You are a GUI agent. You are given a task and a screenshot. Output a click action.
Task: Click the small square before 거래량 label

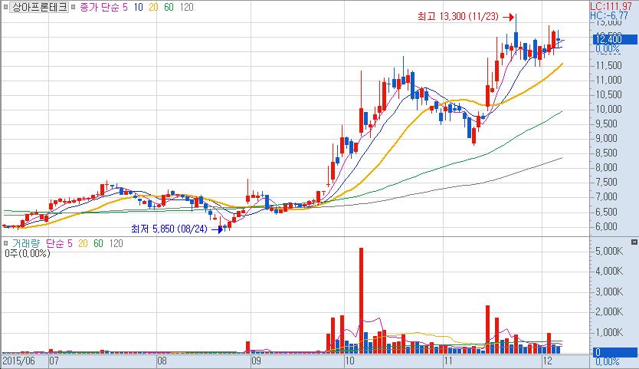coord(6,243)
